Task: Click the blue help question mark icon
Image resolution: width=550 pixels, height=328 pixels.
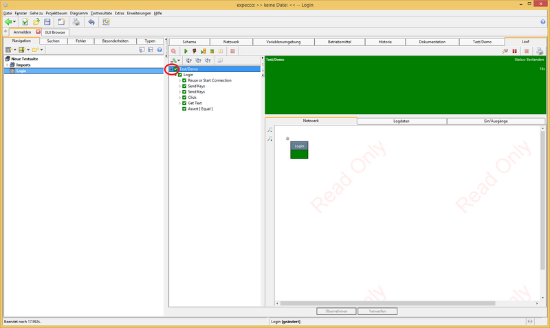Action: (x=159, y=50)
